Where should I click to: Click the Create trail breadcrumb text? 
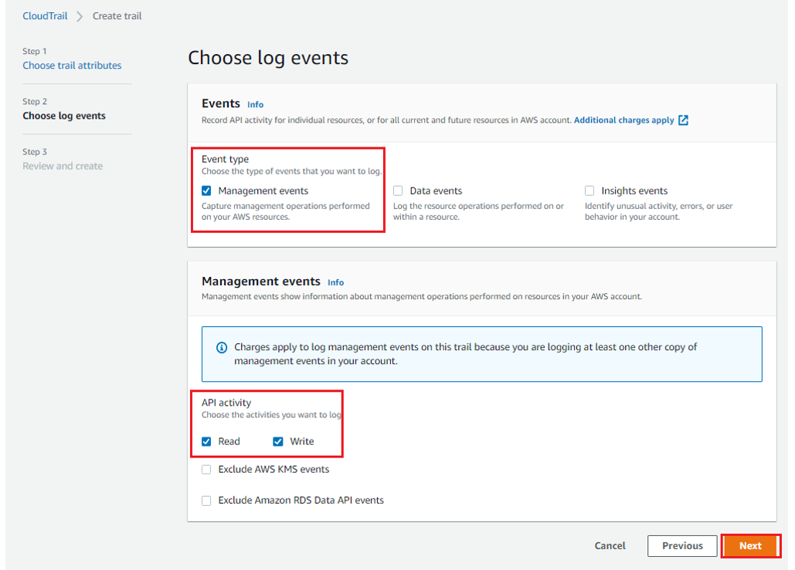117,15
